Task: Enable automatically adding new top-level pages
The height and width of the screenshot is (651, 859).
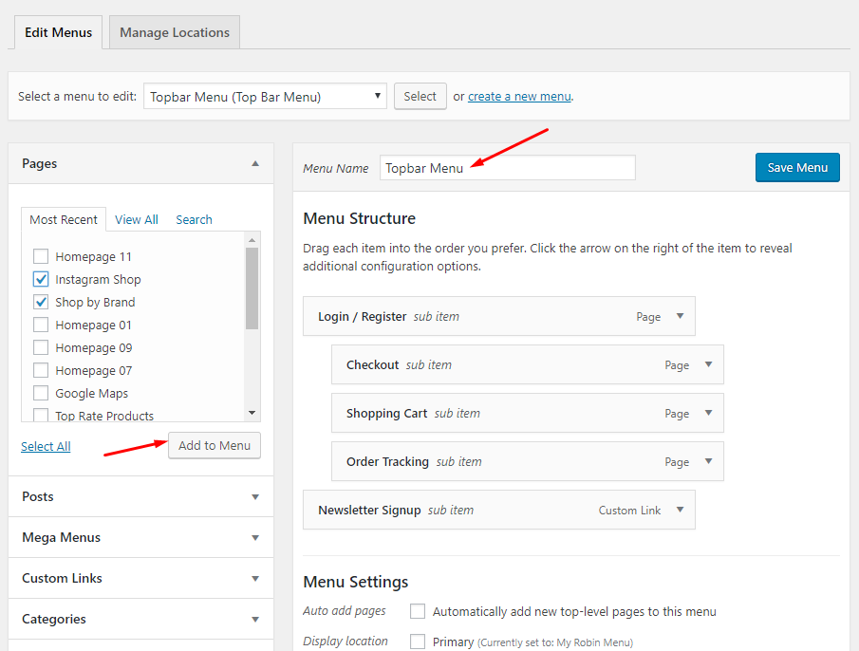Action: [x=418, y=611]
